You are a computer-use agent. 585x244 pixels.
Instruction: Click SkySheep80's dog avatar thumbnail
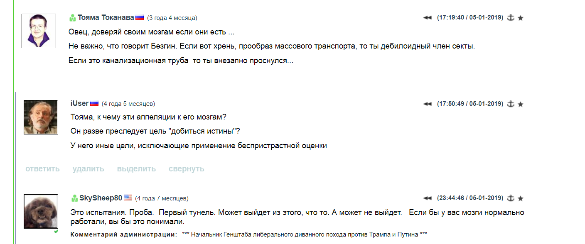pos(41,211)
